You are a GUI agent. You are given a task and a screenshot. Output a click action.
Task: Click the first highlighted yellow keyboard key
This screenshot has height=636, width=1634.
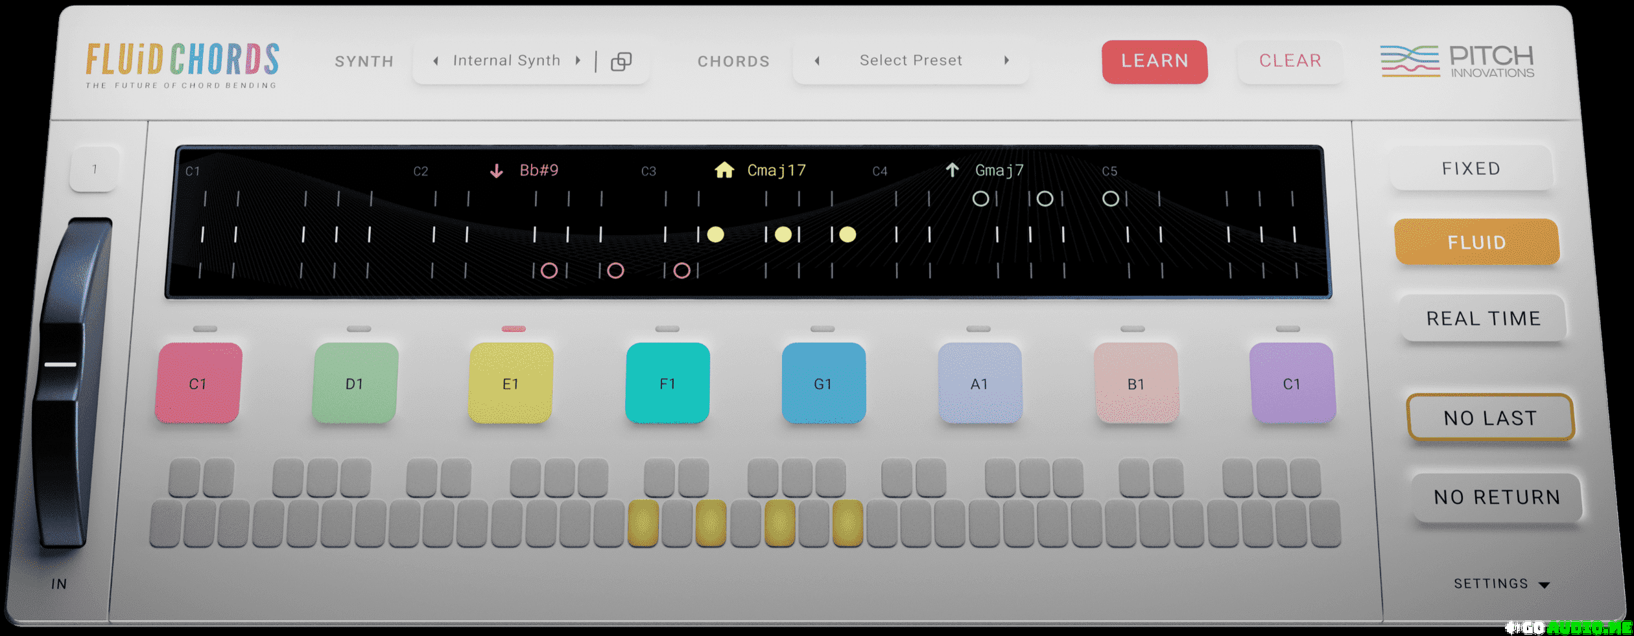(x=643, y=523)
